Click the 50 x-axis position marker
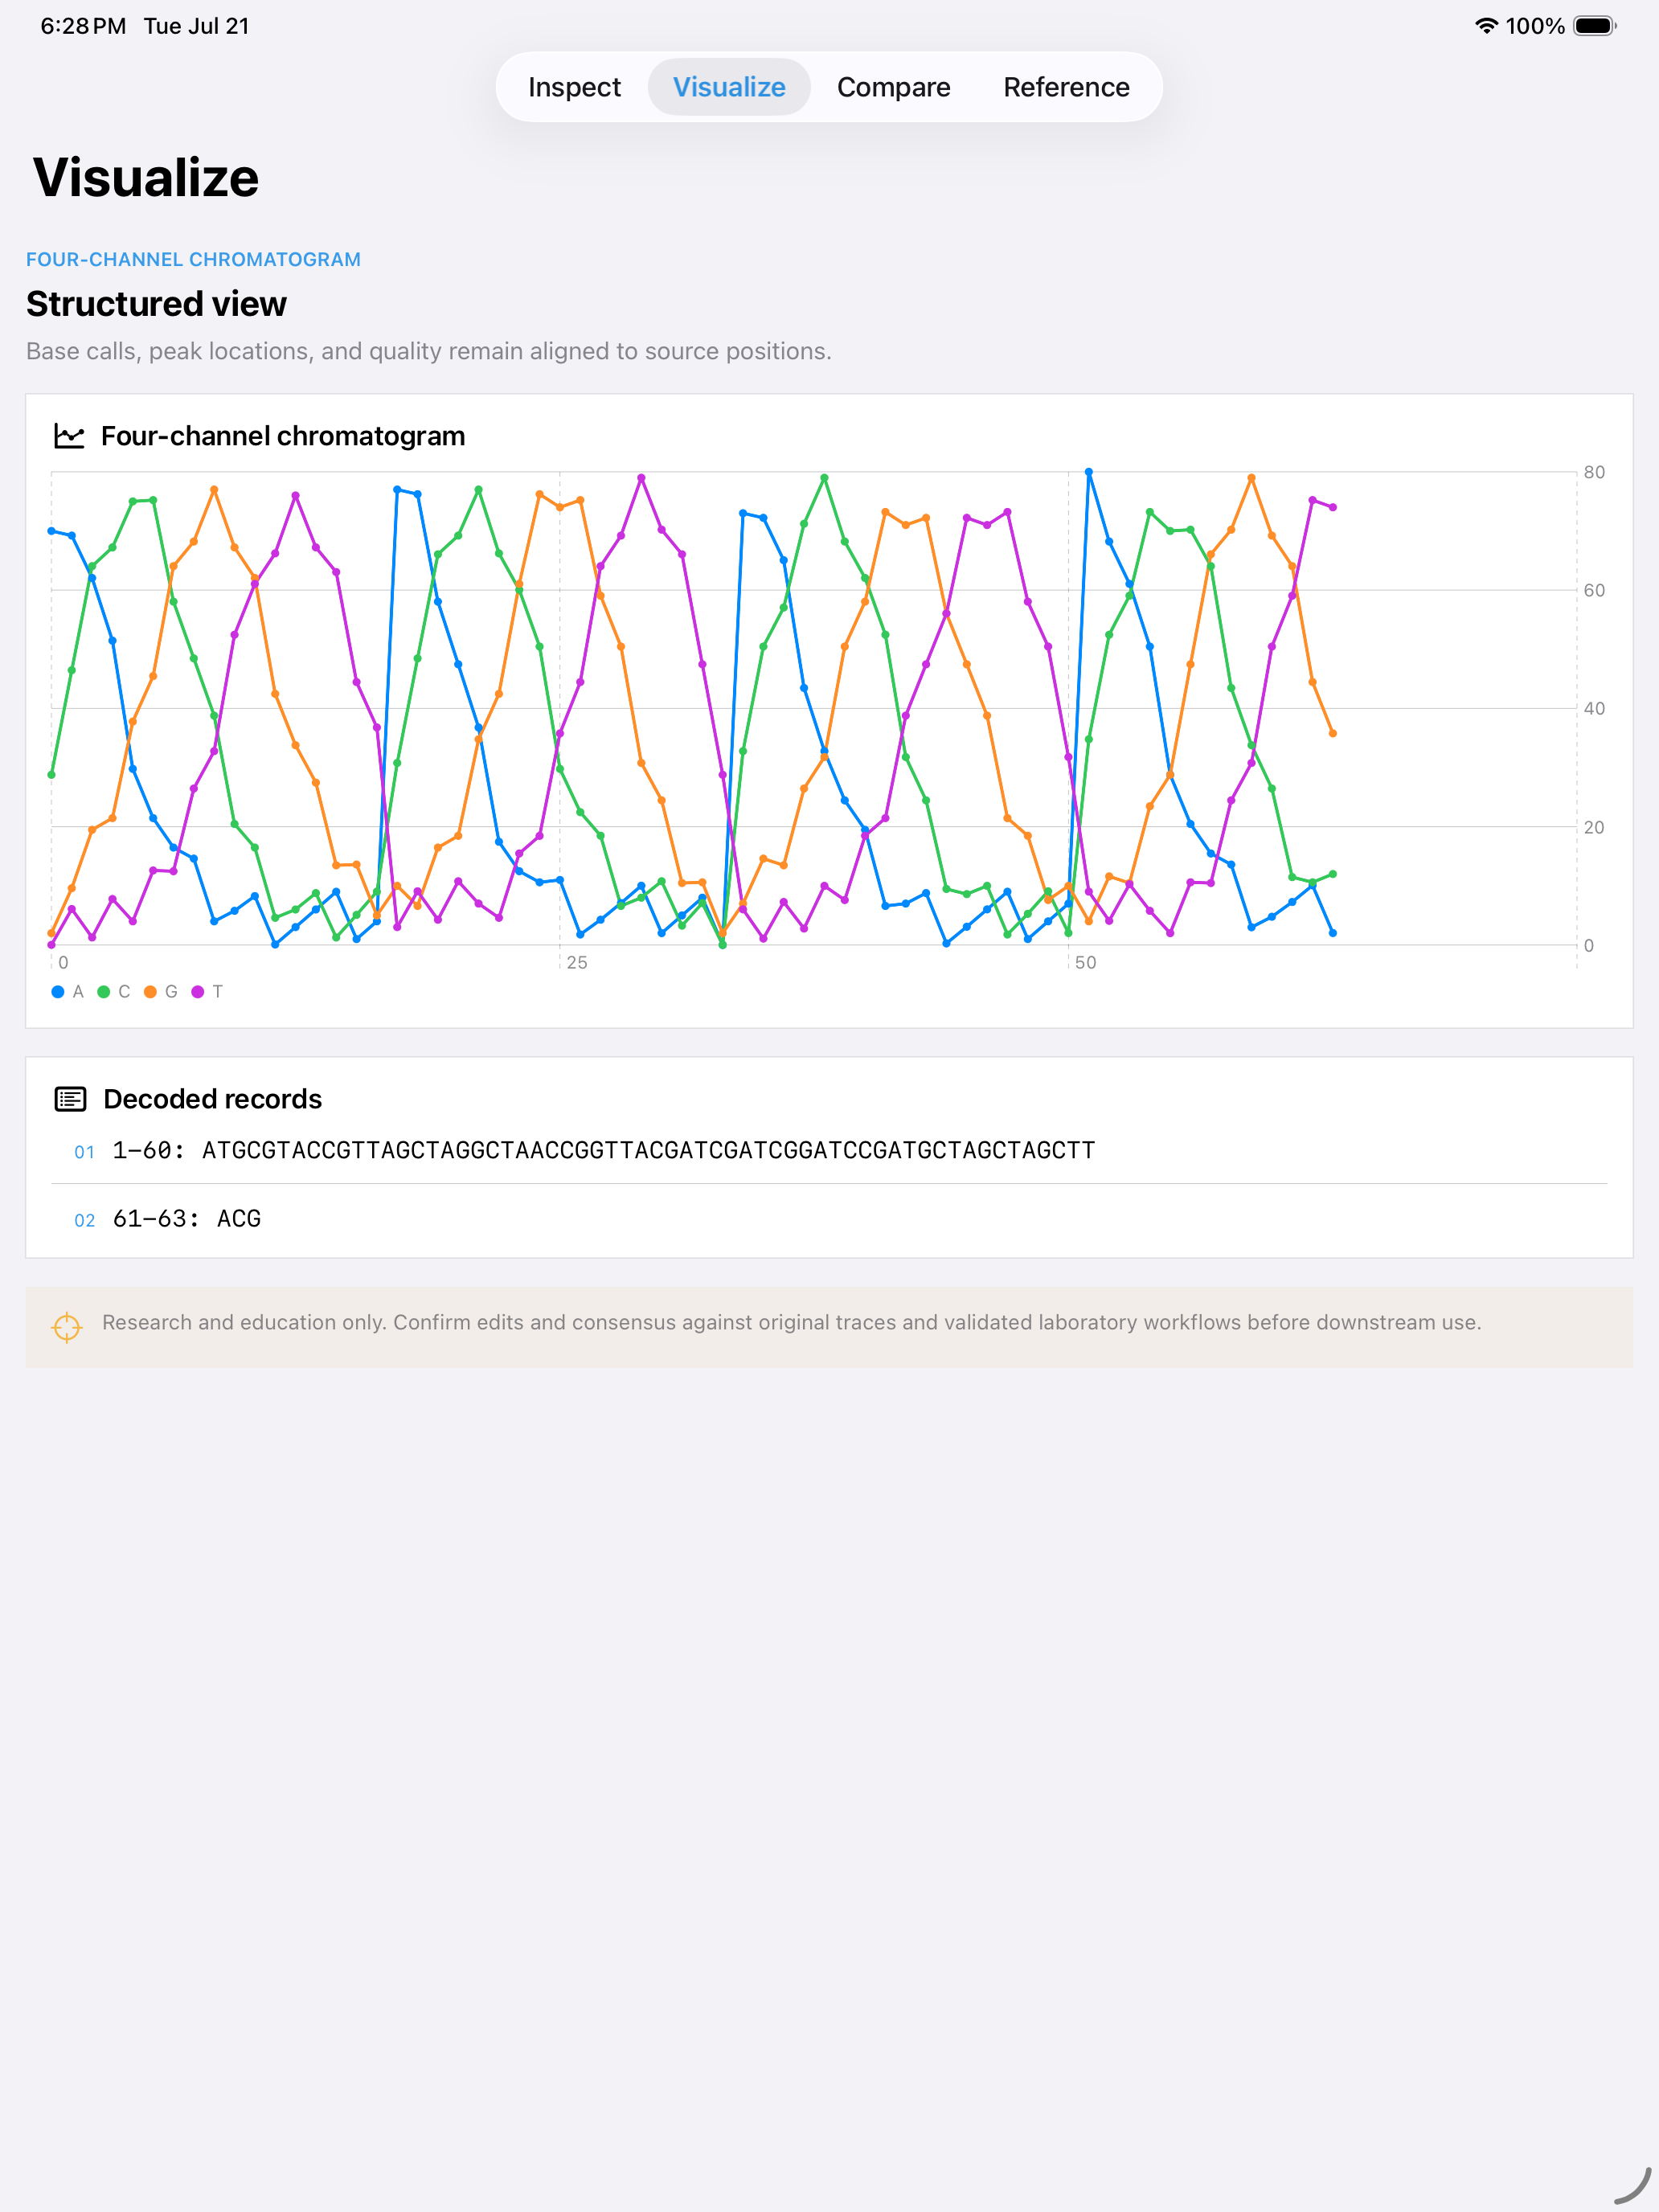This screenshot has width=1659, height=2212. (1085, 963)
